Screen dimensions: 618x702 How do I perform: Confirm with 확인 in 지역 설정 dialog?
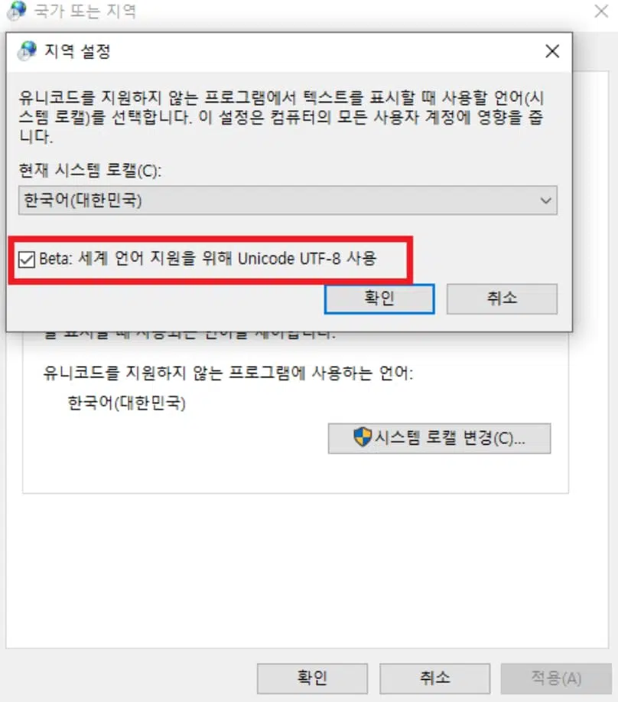coord(379,299)
